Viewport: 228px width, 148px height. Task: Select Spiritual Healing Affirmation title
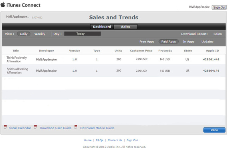point(18,71)
